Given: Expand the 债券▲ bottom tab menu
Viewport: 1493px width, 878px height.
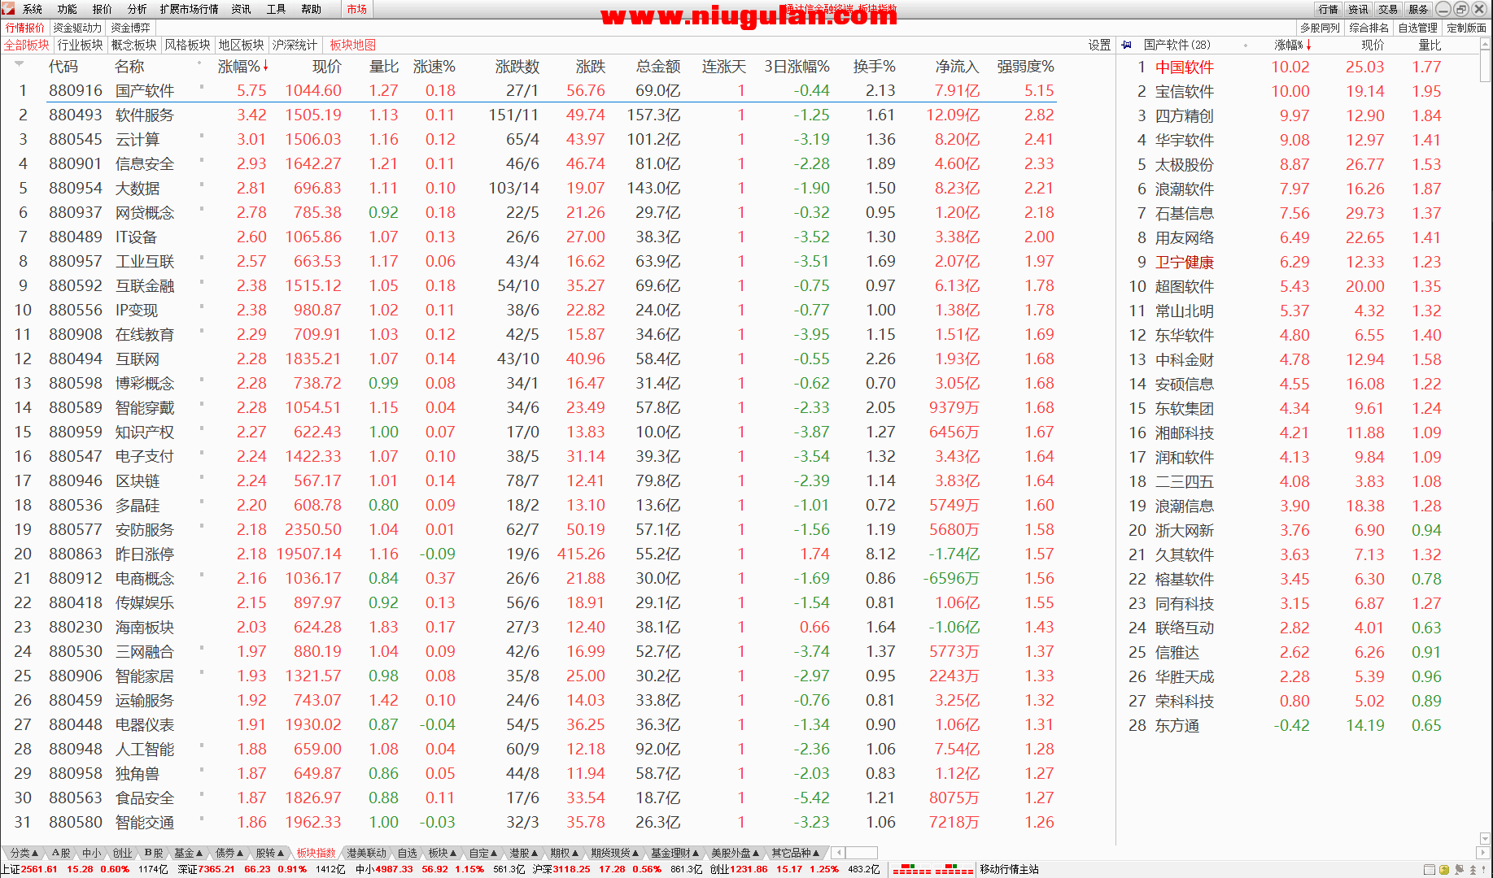Looking at the screenshot, I should (x=229, y=853).
